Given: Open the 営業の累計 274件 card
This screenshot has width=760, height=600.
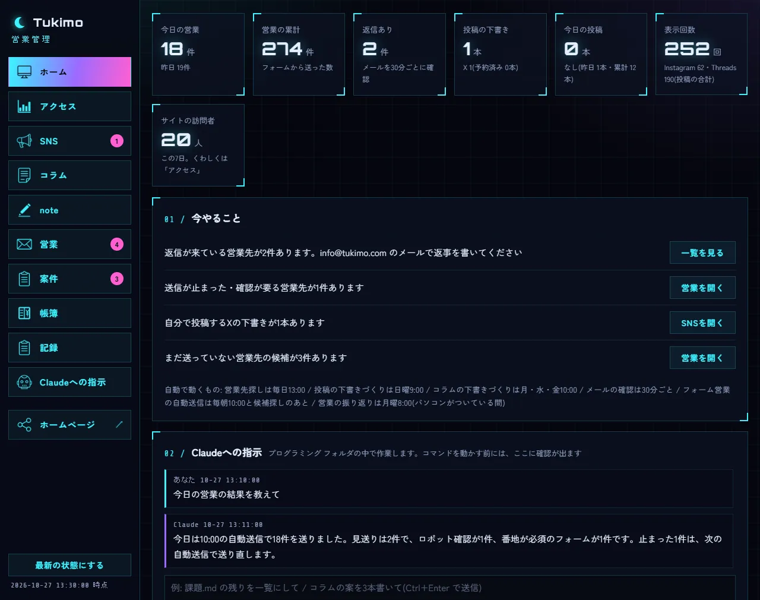Looking at the screenshot, I should 299,54.
